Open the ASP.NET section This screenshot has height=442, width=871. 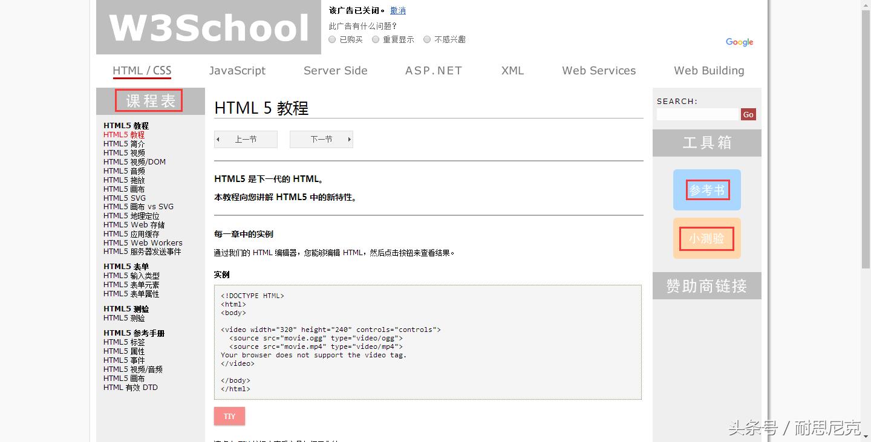point(433,71)
